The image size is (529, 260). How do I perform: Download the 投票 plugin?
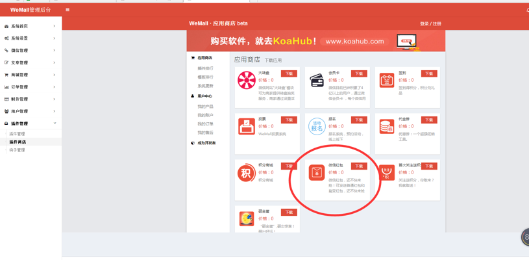point(289,120)
